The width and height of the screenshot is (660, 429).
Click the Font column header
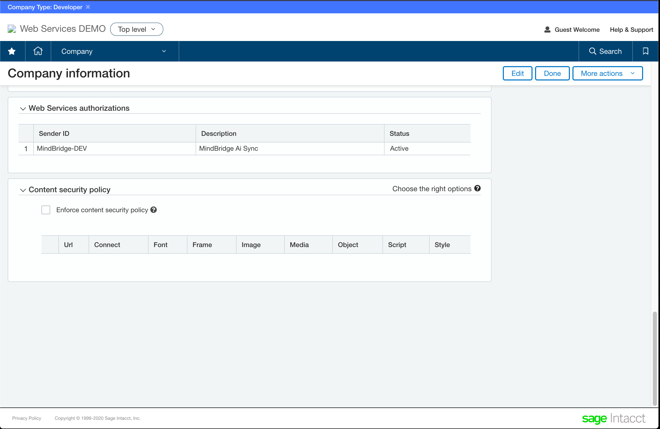[168, 245]
